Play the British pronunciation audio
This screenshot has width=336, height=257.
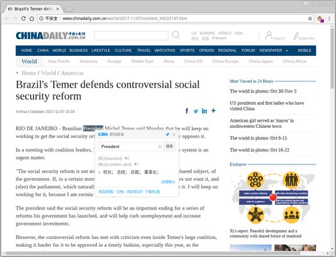coord(127,158)
